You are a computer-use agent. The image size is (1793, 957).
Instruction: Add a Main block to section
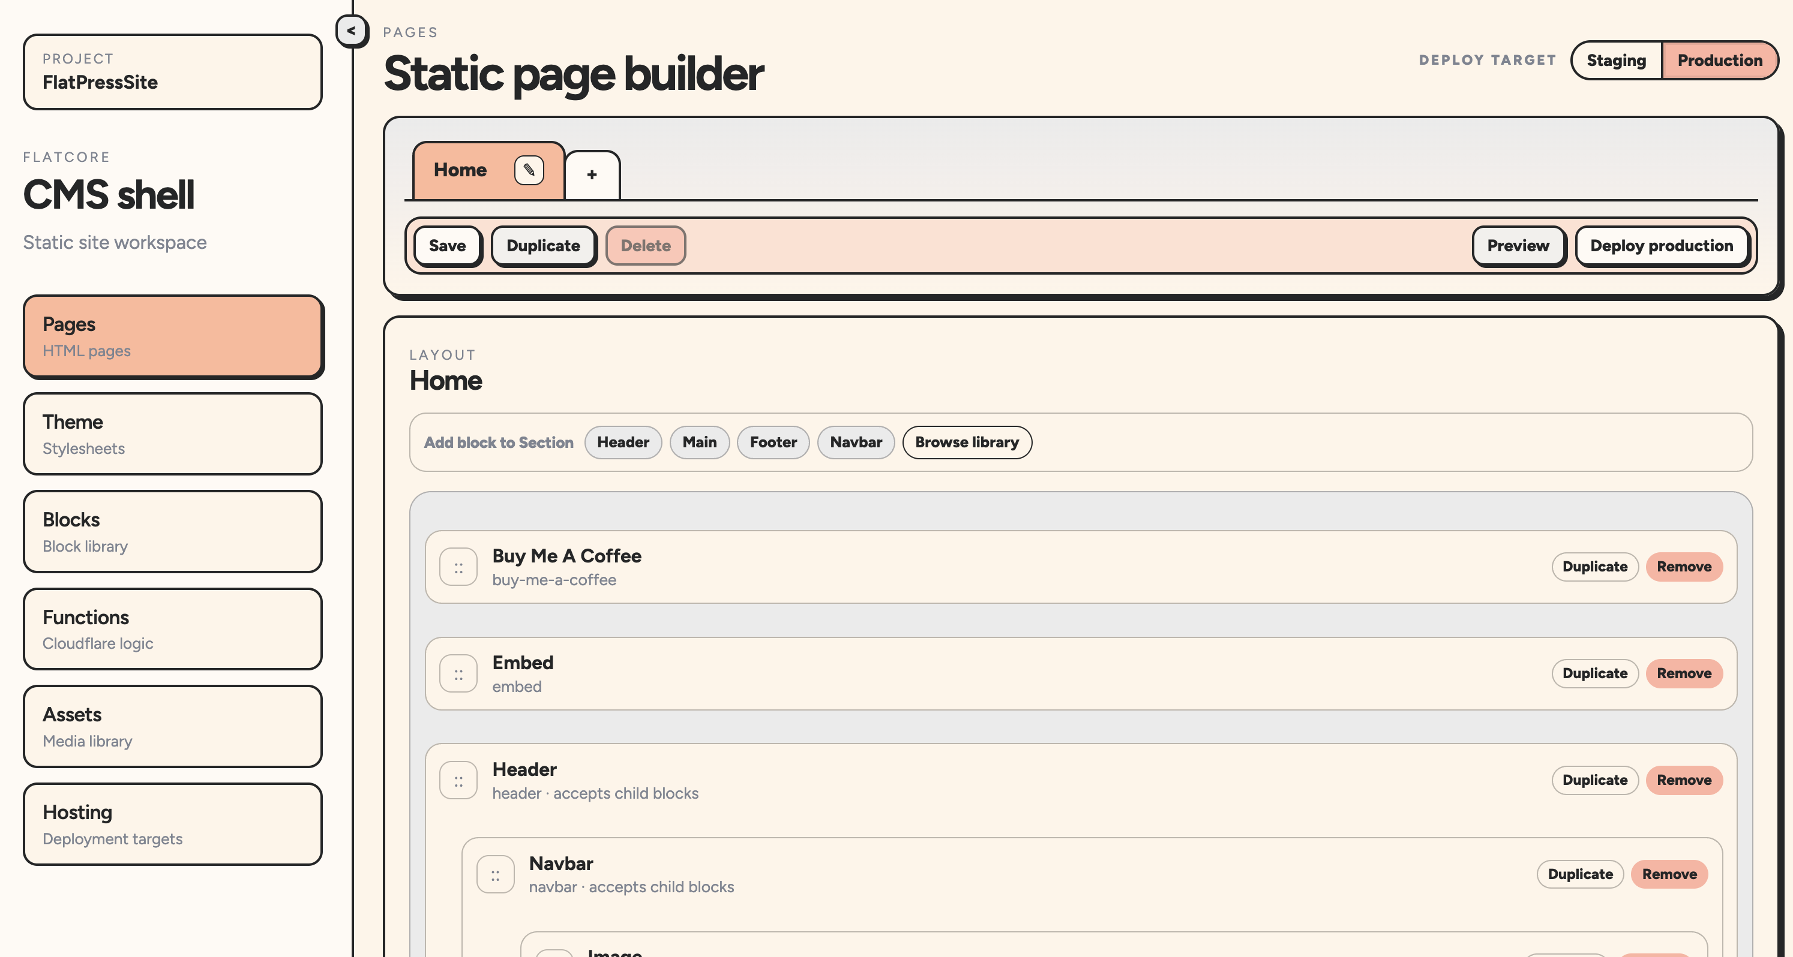(700, 443)
